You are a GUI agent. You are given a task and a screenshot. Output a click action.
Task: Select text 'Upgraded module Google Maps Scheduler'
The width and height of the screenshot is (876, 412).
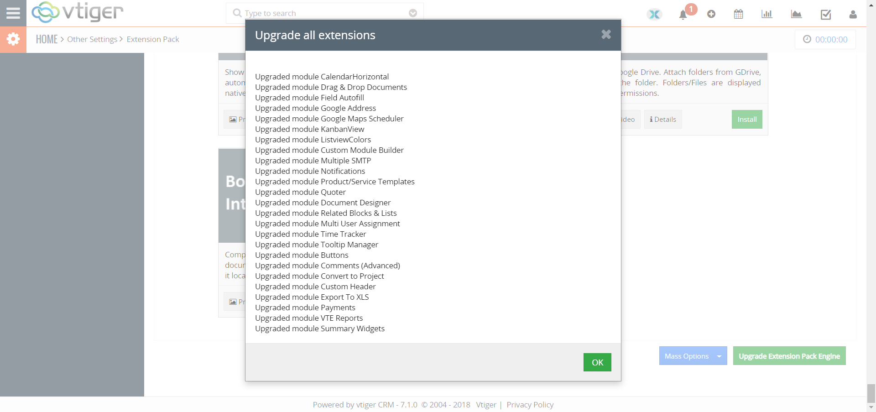329,119
